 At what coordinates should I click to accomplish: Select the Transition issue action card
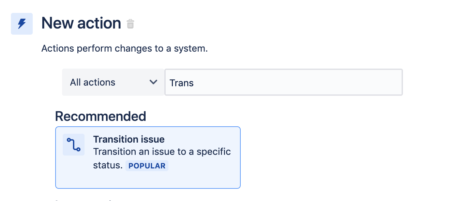point(148,158)
